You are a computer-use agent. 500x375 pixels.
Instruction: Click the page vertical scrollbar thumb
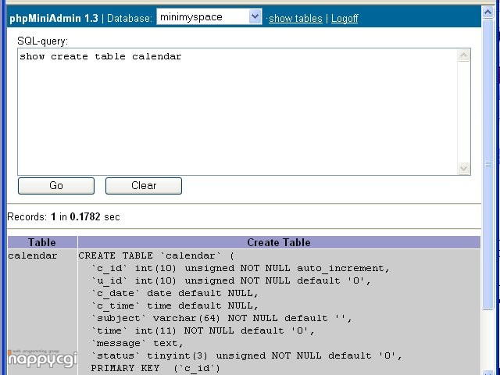click(x=487, y=164)
